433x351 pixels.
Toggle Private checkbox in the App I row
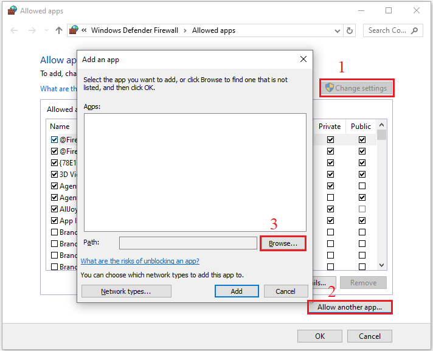tap(330, 221)
